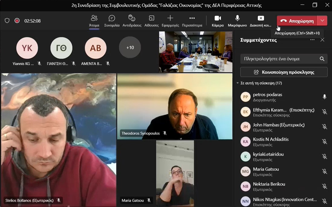Close the Συμμετέχοντες panel
The image size is (332, 207).
coord(322,40)
